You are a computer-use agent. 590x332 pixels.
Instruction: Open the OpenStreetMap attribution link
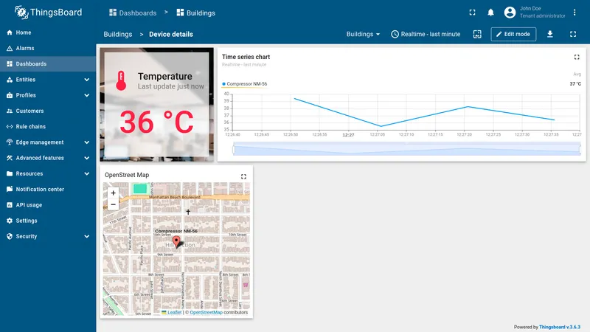tap(206, 312)
